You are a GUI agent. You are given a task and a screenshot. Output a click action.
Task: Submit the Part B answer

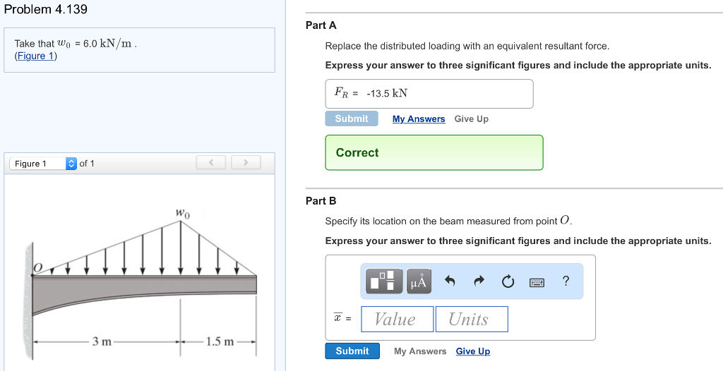352,351
